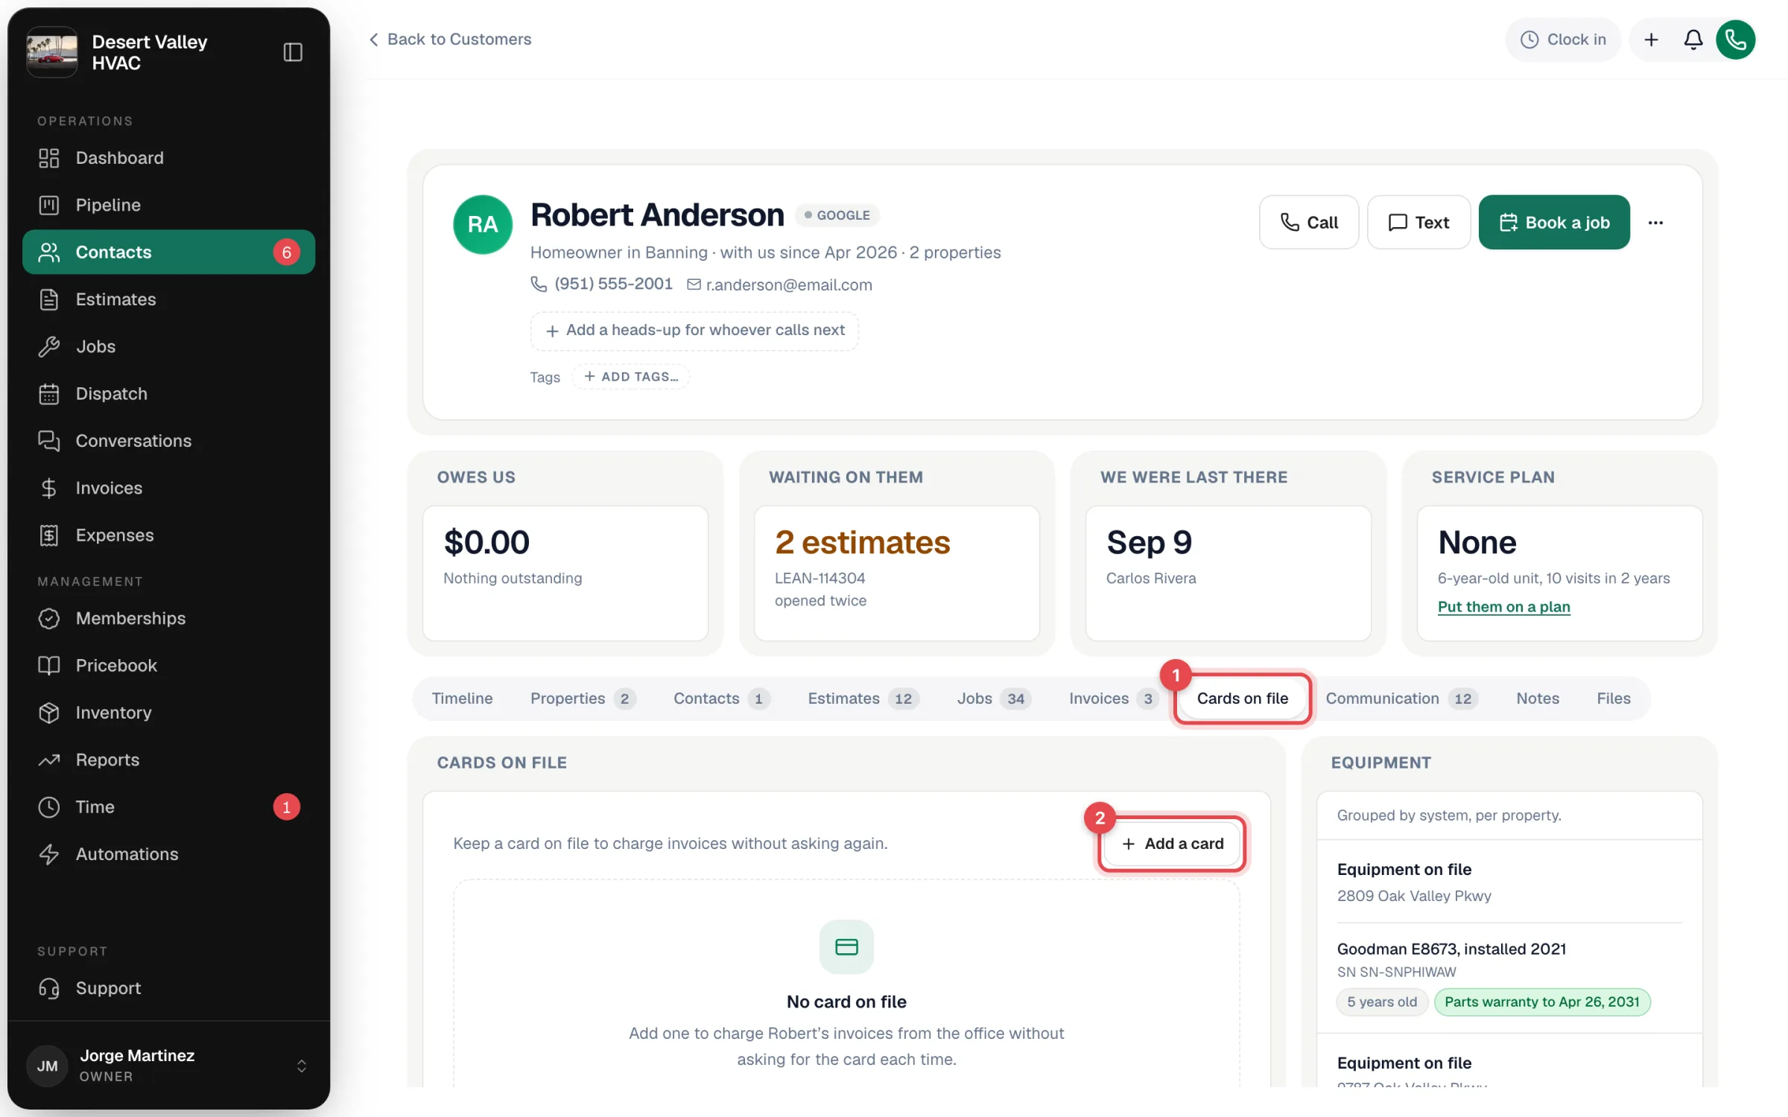Switch to the Communication tab
The height and width of the screenshot is (1117, 1788).
1401,698
